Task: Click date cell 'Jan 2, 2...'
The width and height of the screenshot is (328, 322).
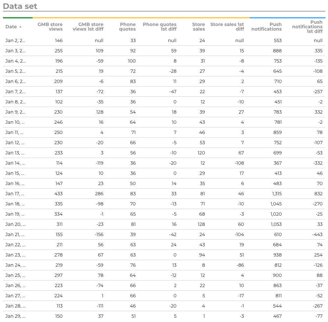Action: click(x=15, y=40)
